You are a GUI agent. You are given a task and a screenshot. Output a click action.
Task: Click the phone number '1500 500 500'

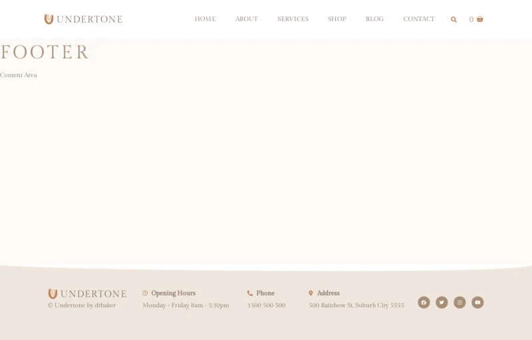pyautogui.click(x=267, y=305)
